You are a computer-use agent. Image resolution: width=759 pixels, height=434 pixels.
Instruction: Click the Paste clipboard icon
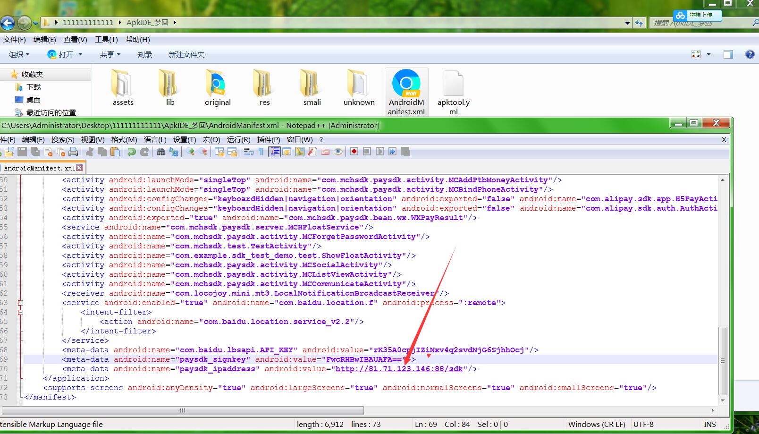tap(115, 152)
